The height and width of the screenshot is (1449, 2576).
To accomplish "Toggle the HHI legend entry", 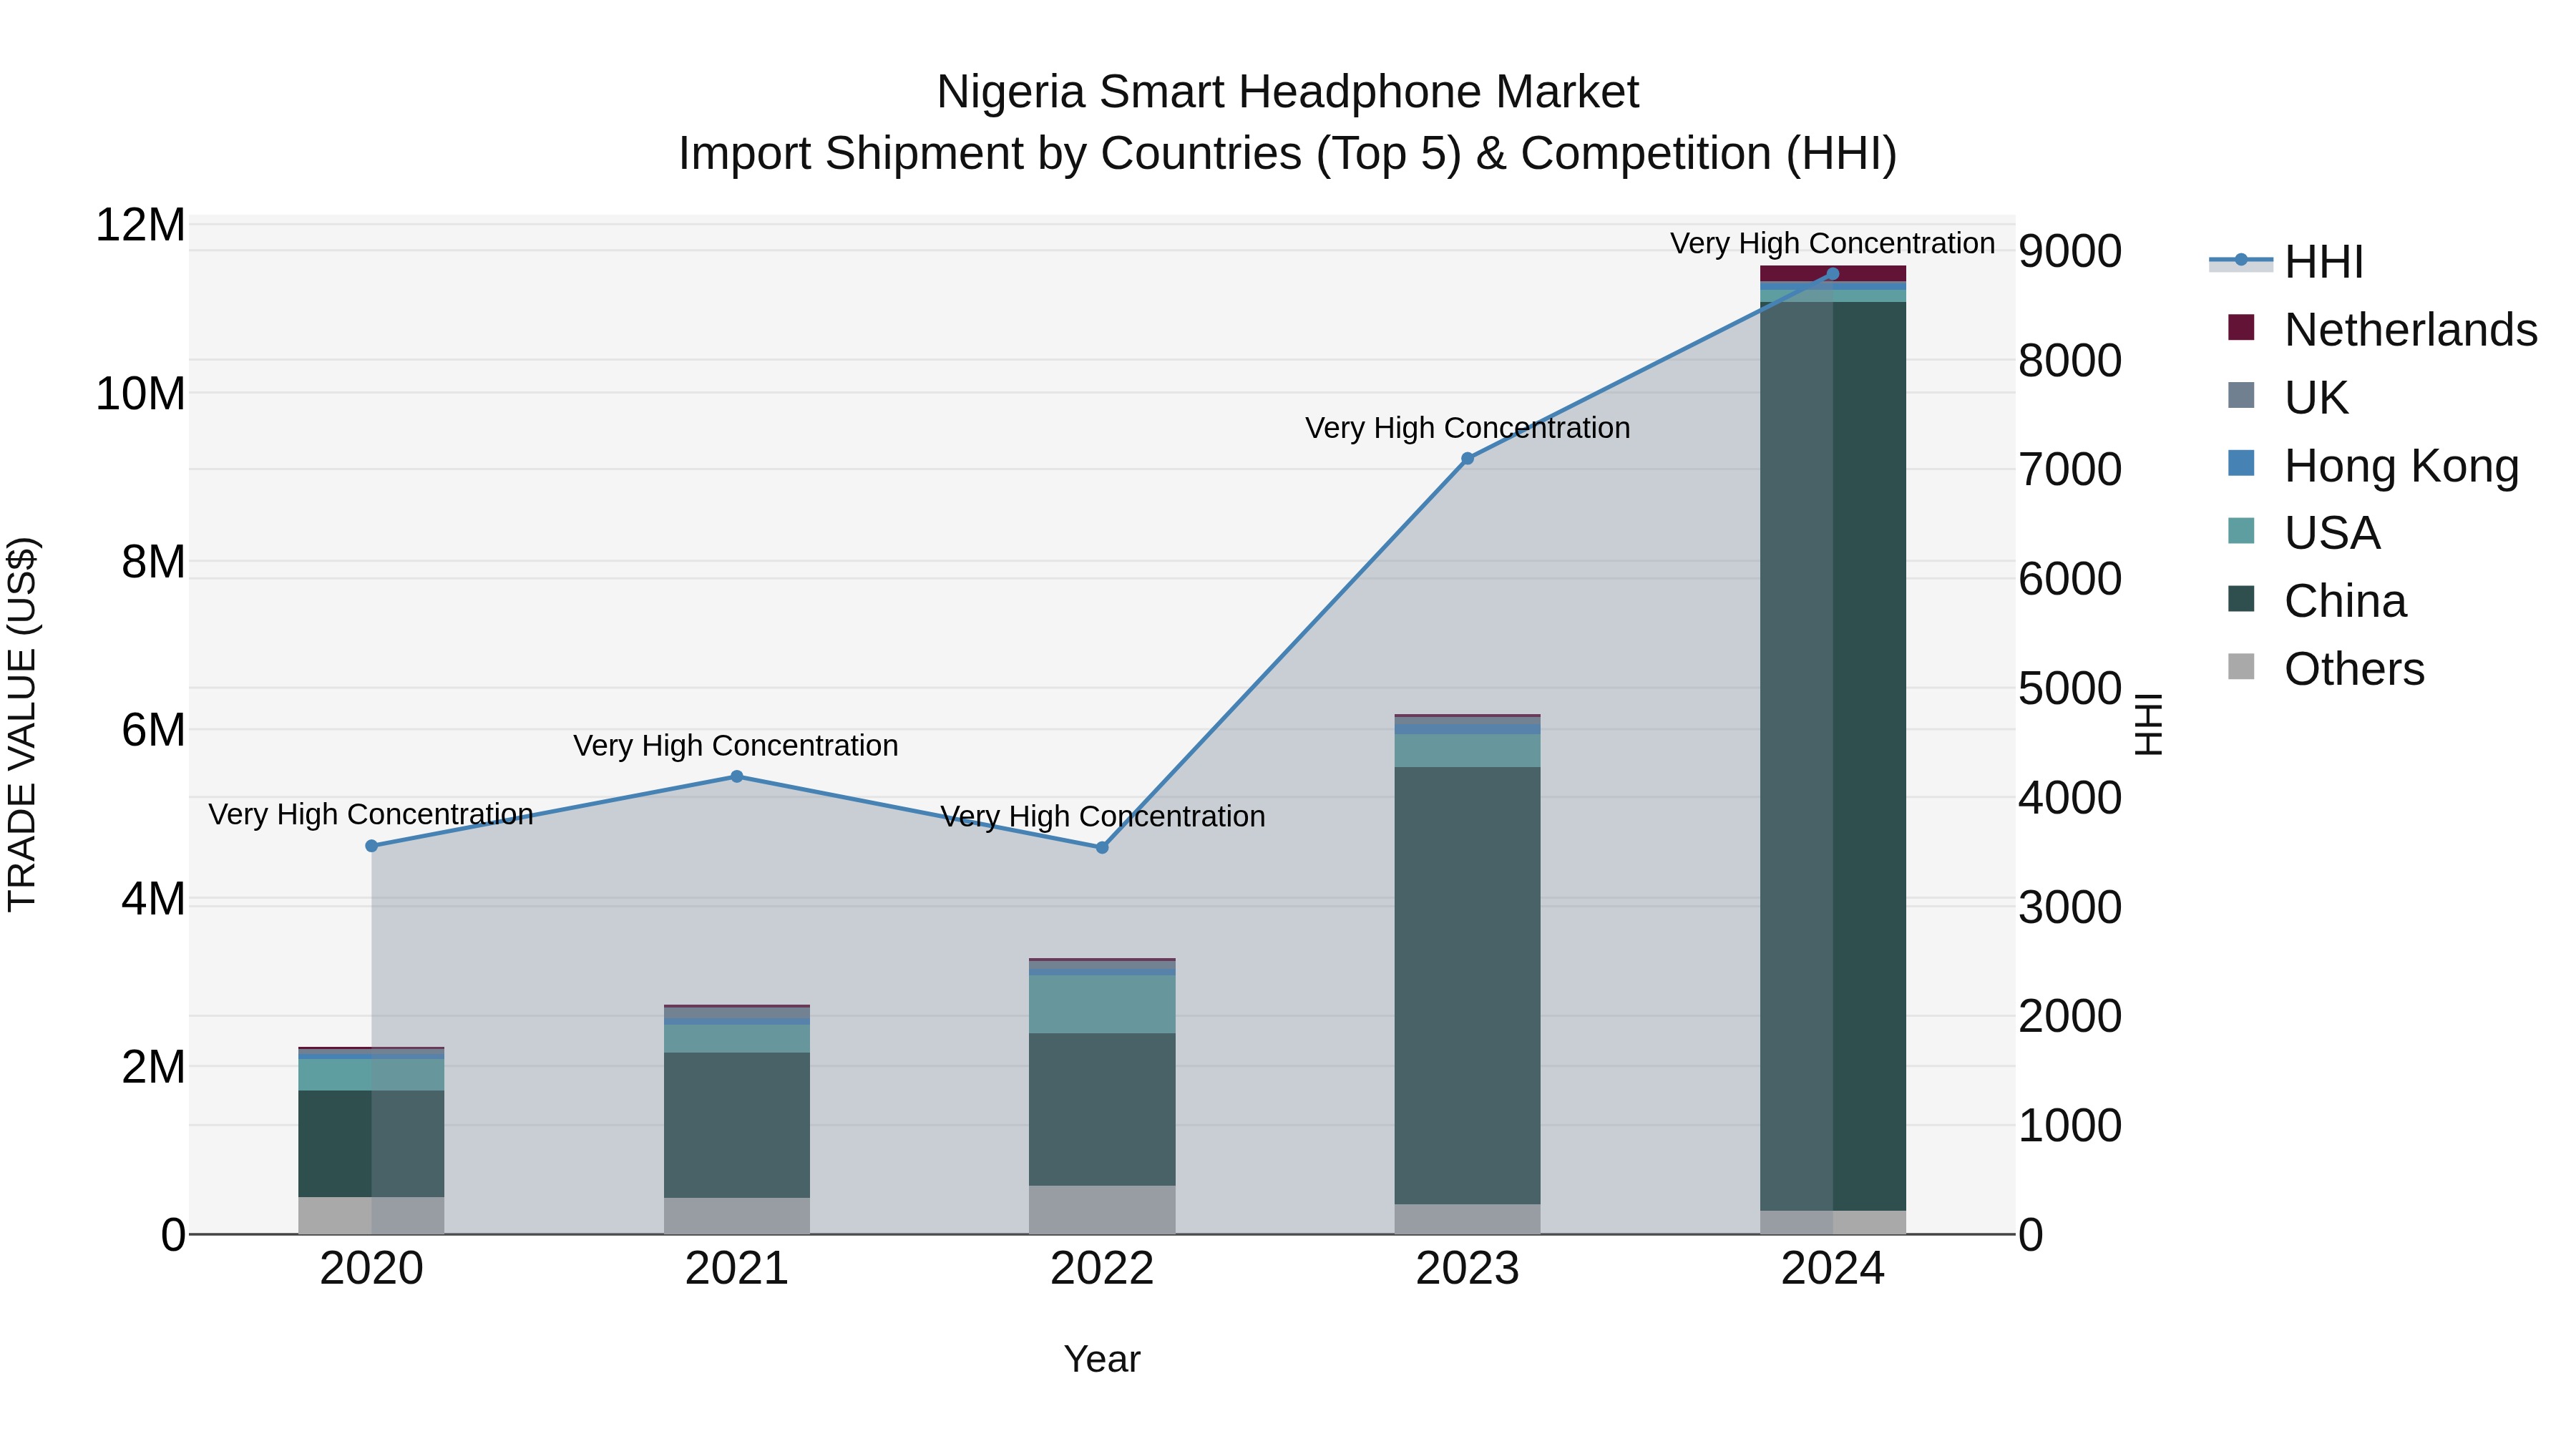I will [2286, 262].
